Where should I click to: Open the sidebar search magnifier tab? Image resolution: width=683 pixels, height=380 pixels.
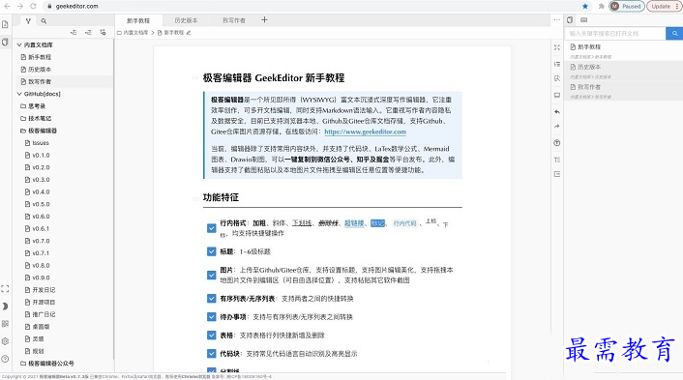44,21
